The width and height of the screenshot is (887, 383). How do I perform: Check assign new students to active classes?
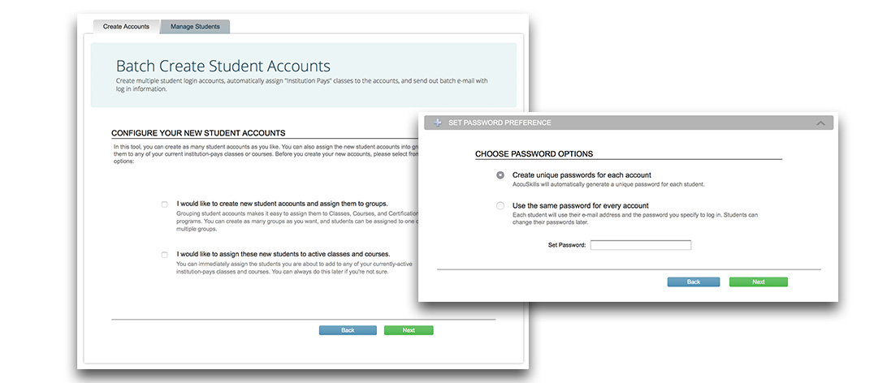165,254
